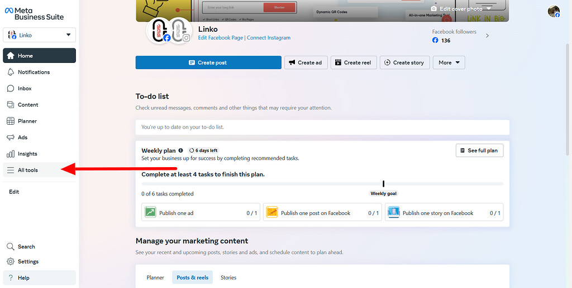Click the Insights bar chart icon
The height and width of the screenshot is (288, 572).
coord(11,154)
